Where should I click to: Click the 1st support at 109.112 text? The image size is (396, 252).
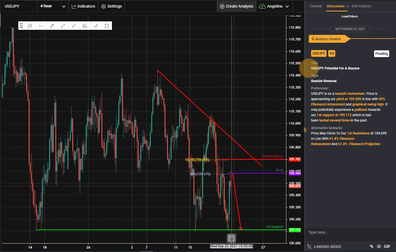point(334,115)
